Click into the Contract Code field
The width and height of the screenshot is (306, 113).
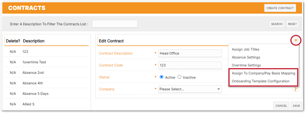190,65
